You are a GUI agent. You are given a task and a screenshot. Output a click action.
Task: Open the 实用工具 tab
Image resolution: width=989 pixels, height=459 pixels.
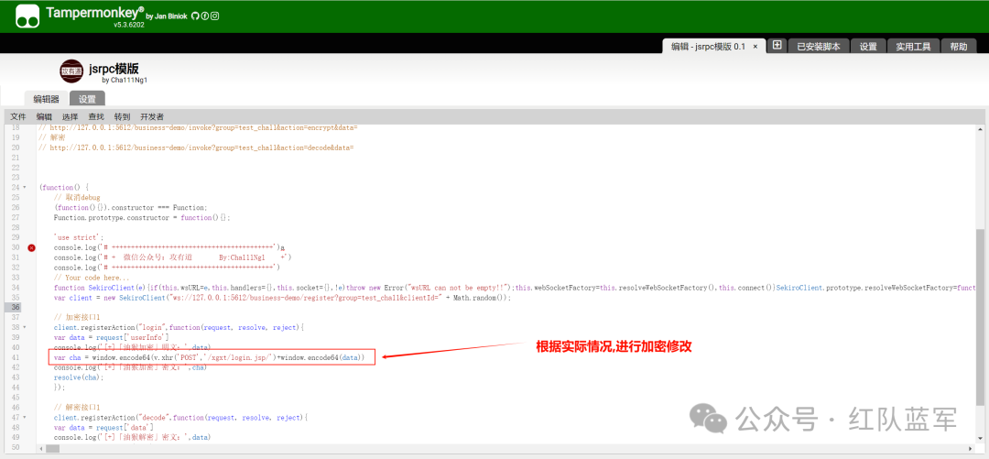point(913,46)
